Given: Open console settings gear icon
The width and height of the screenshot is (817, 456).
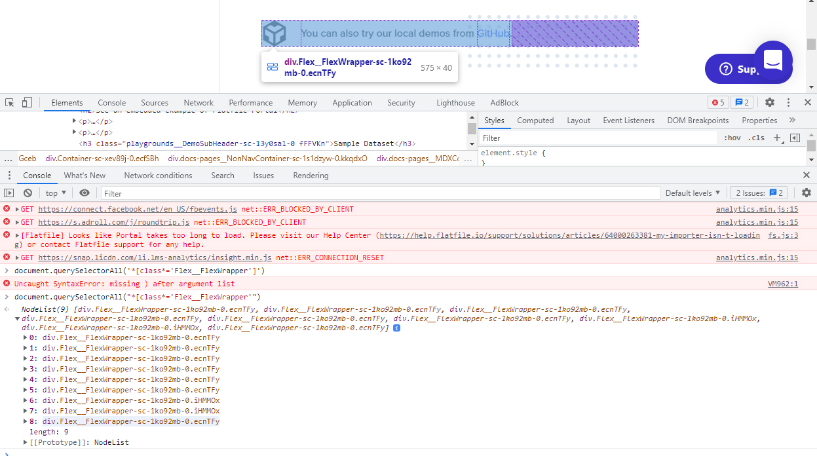Looking at the screenshot, I should point(807,193).
